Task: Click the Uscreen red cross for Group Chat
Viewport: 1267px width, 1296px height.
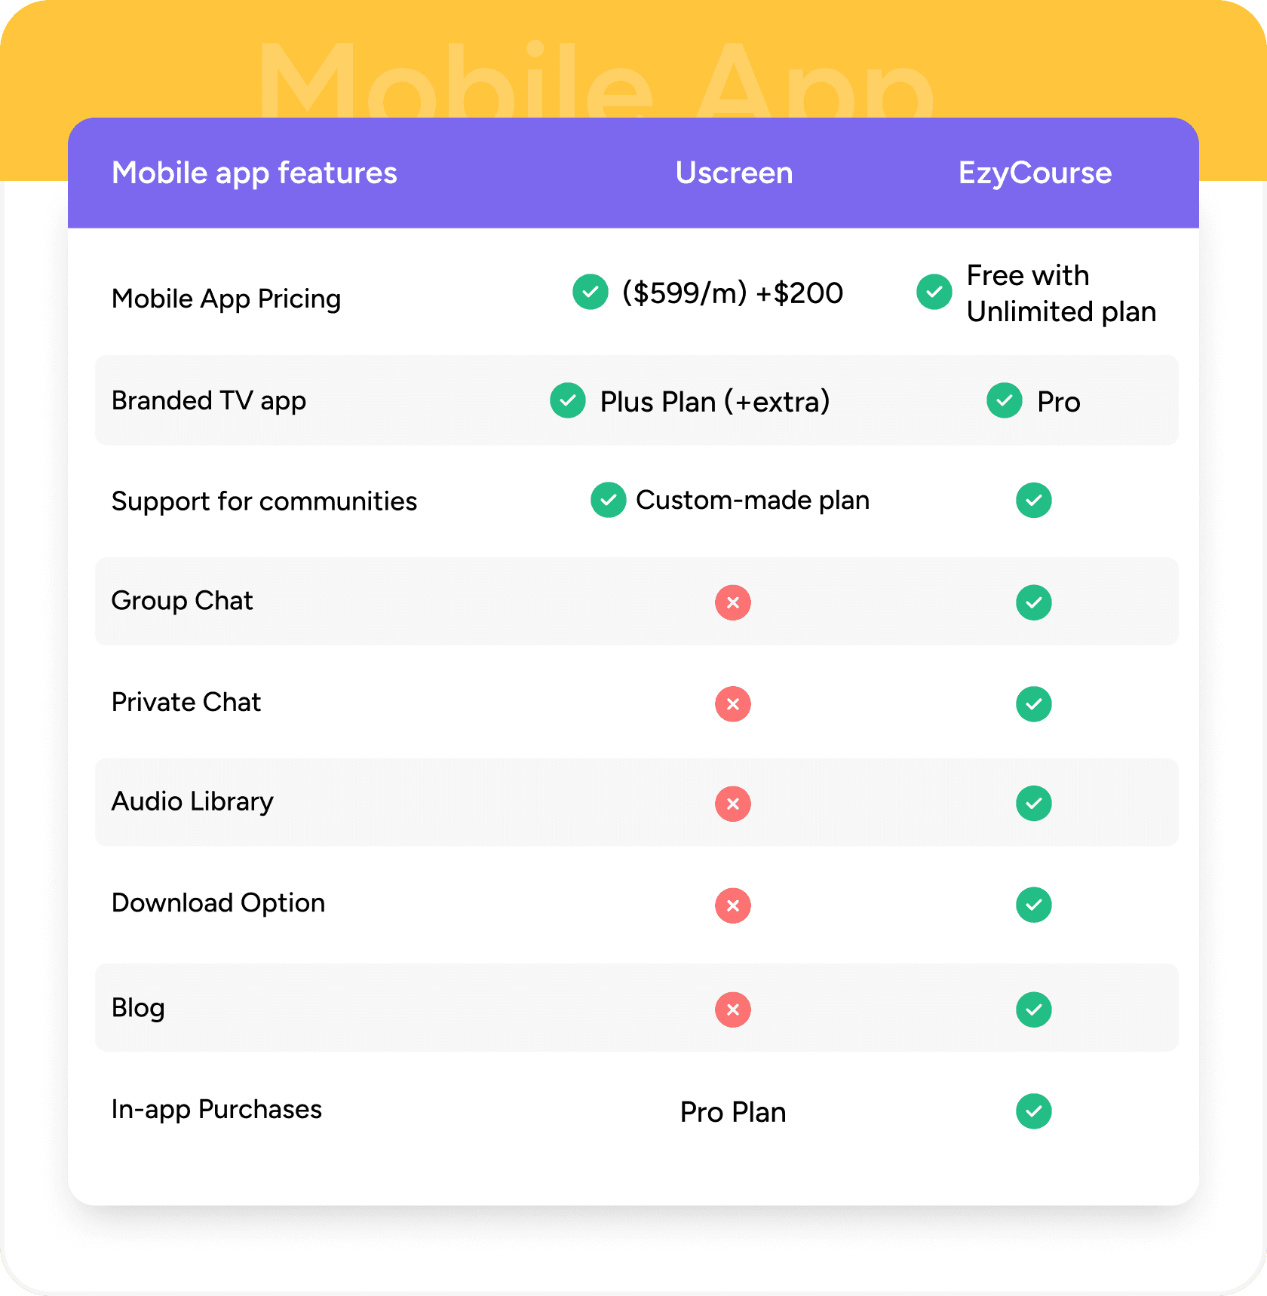Action: click(733, 602)
